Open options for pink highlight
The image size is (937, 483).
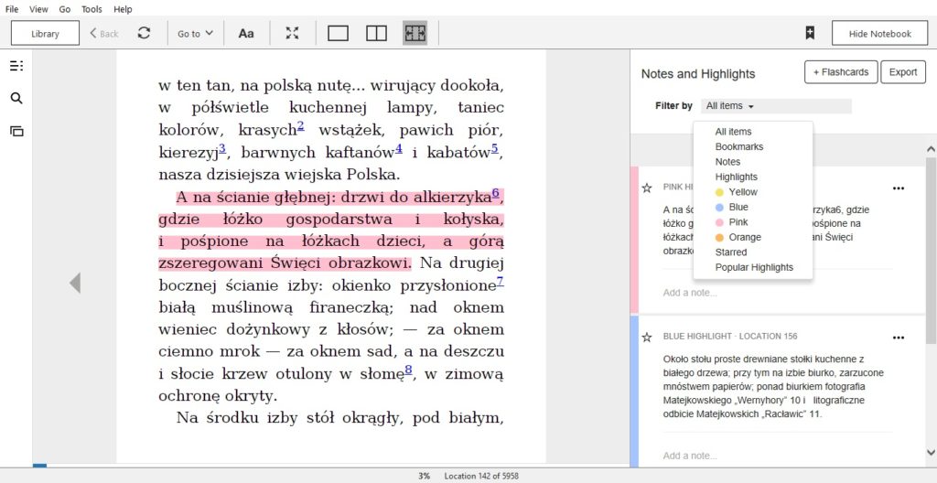pyautogui.click(x=899, y=188)
